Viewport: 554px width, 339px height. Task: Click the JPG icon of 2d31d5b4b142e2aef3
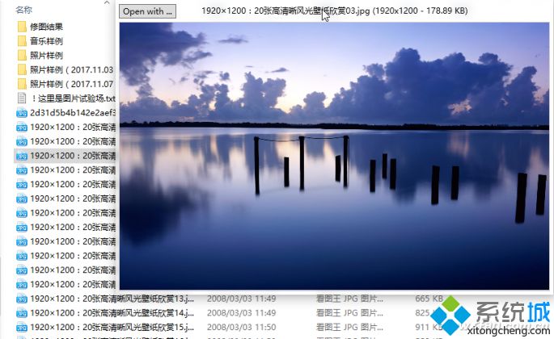coord(22,113)
